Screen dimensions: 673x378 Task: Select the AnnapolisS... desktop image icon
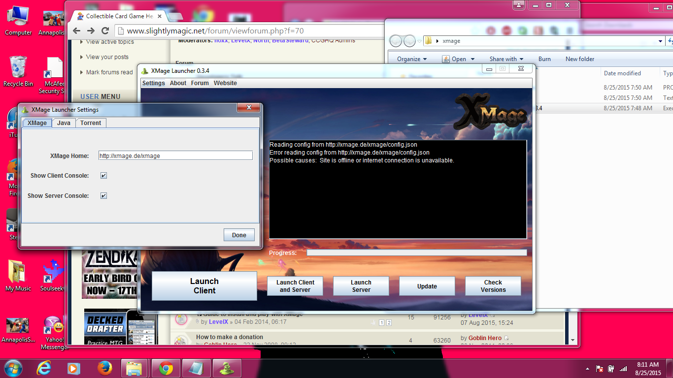(x=18, y=330)
